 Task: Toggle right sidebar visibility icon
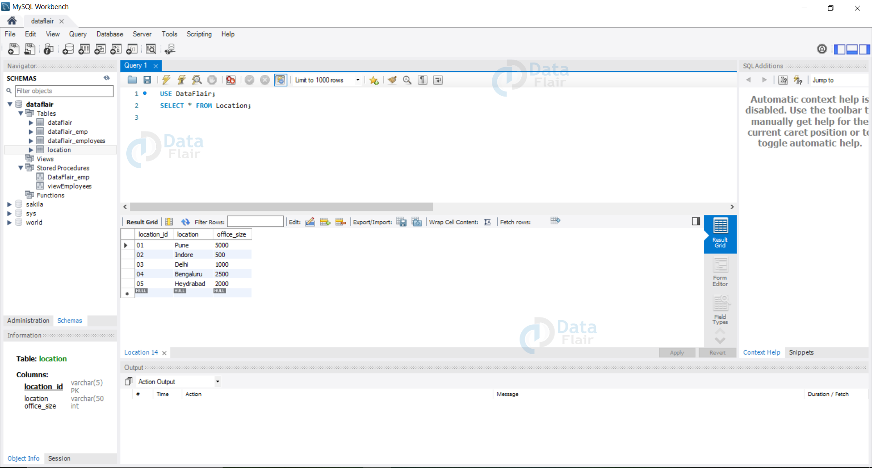[x=864, y=49]
